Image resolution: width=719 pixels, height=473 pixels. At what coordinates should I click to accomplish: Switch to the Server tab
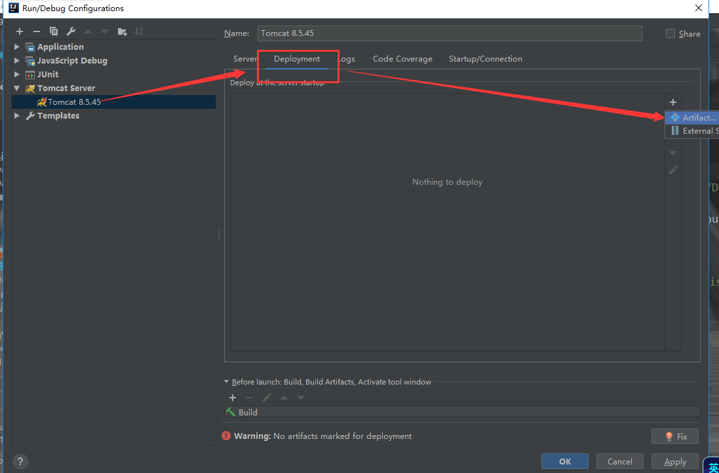pos(245,59)
